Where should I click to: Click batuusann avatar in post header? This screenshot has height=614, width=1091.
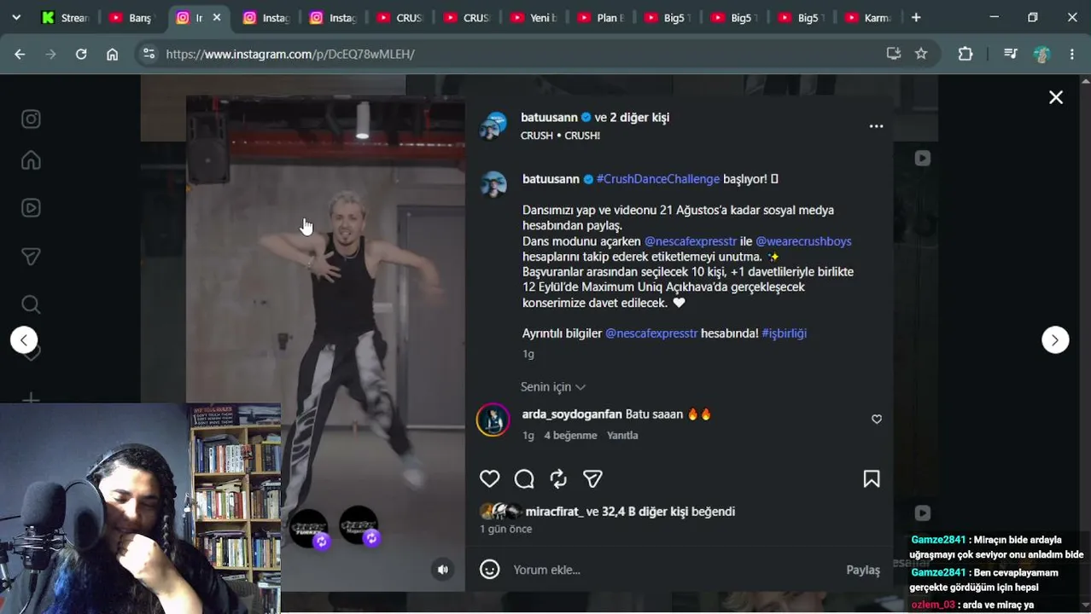pyautogui.click(x=493, y=126)
